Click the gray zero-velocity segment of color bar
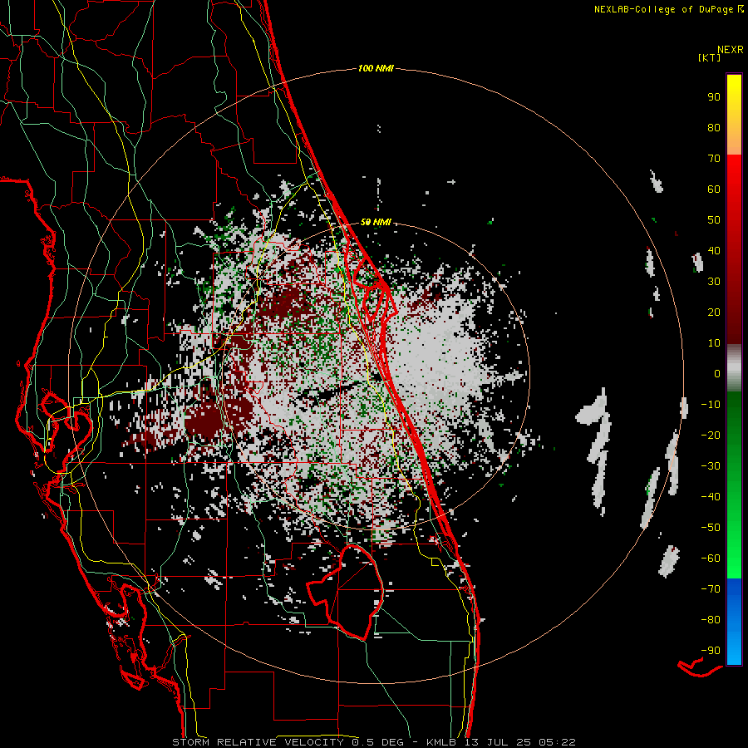This screenshot has height=748, width=748. pos(734,368)
